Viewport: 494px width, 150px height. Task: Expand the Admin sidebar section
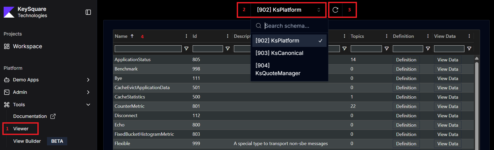click(x=88, y=92)
